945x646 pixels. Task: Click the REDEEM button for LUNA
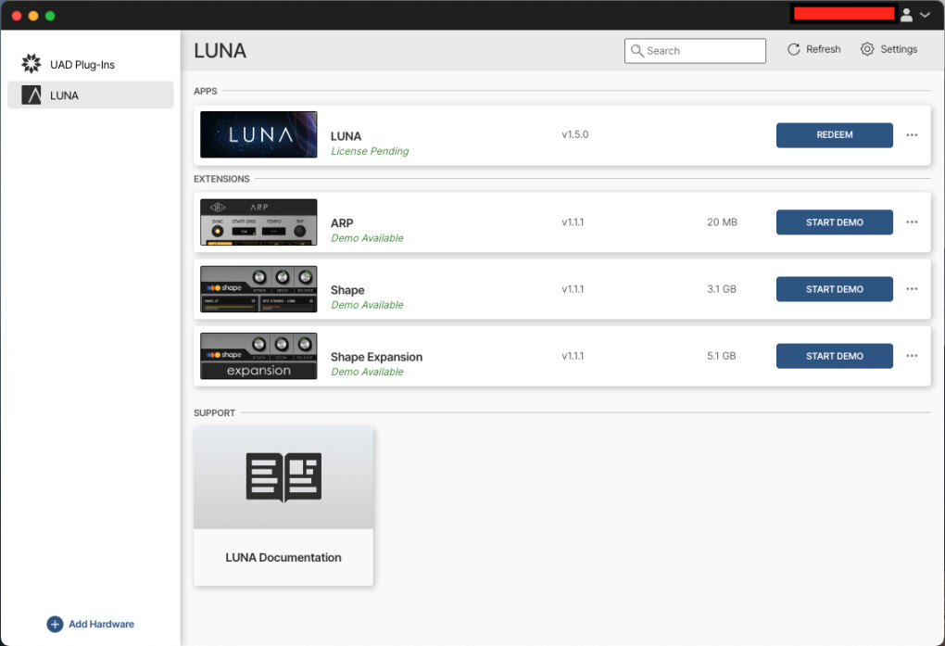click(834, 135)
